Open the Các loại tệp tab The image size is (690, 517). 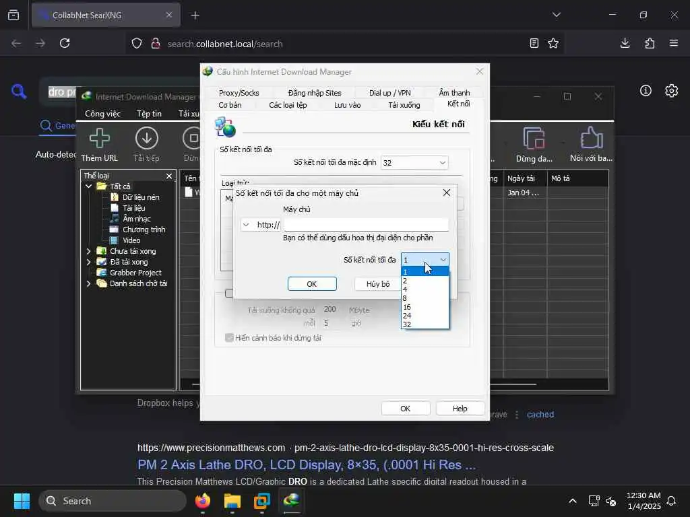[x=288, y=105]
